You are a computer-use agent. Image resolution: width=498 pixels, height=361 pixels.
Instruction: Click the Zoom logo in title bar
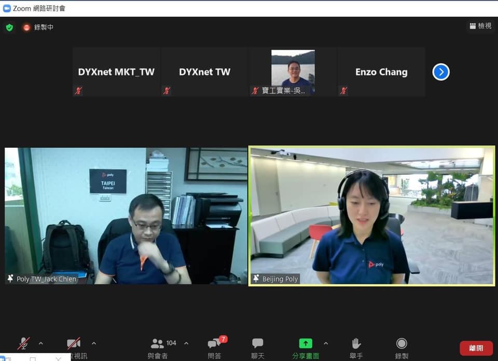click(7, 8)
